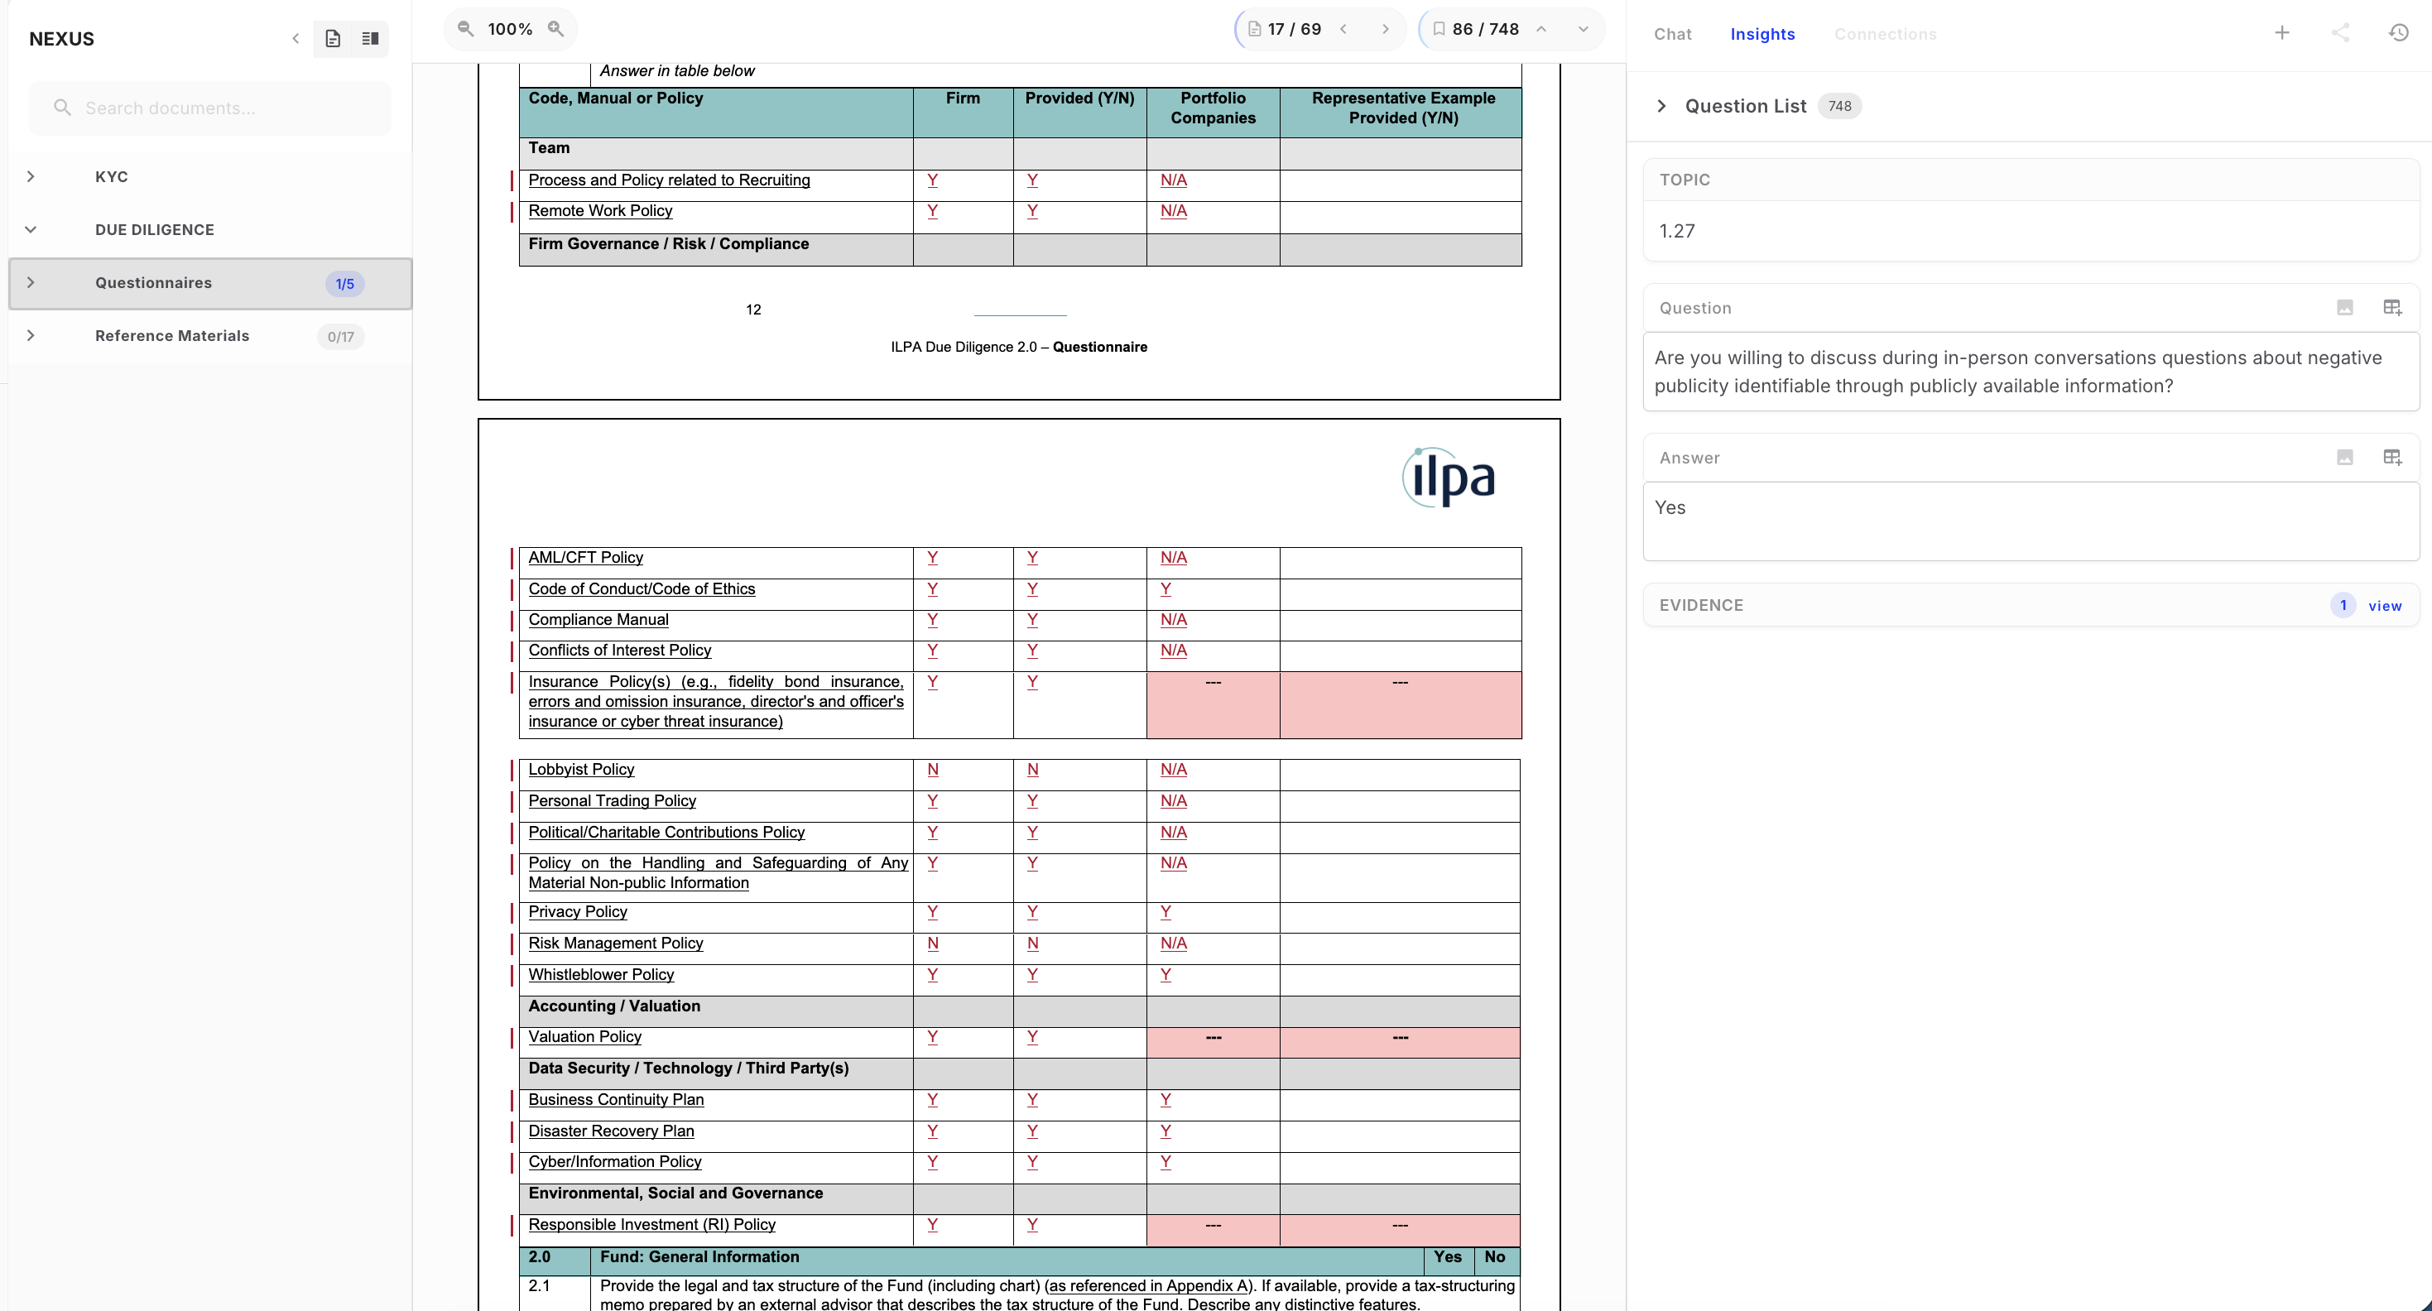Viewport: 2432px width, 1311px height.
Task: Jump to previous question with up chevron
Action: [1540, 29]
